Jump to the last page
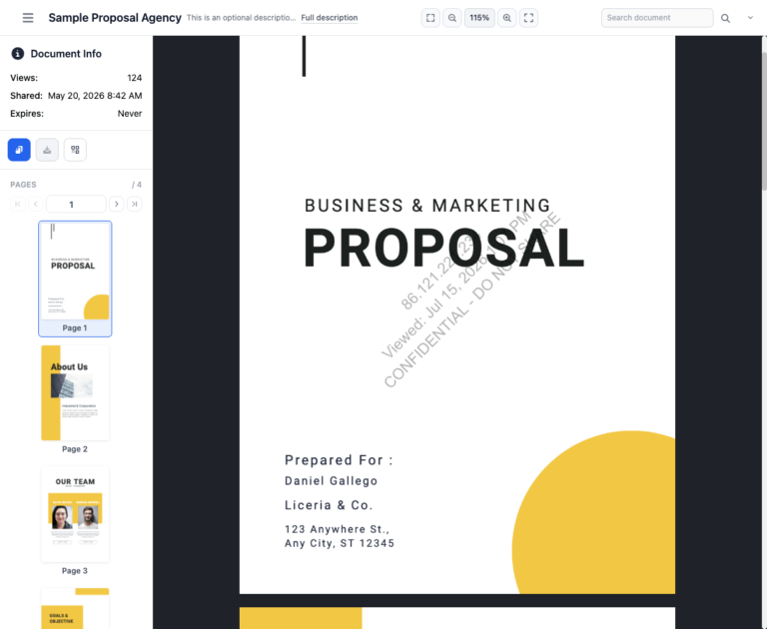The width and height of the screenshot is (767, 629). pyautogui.click(x=135, y=204)
